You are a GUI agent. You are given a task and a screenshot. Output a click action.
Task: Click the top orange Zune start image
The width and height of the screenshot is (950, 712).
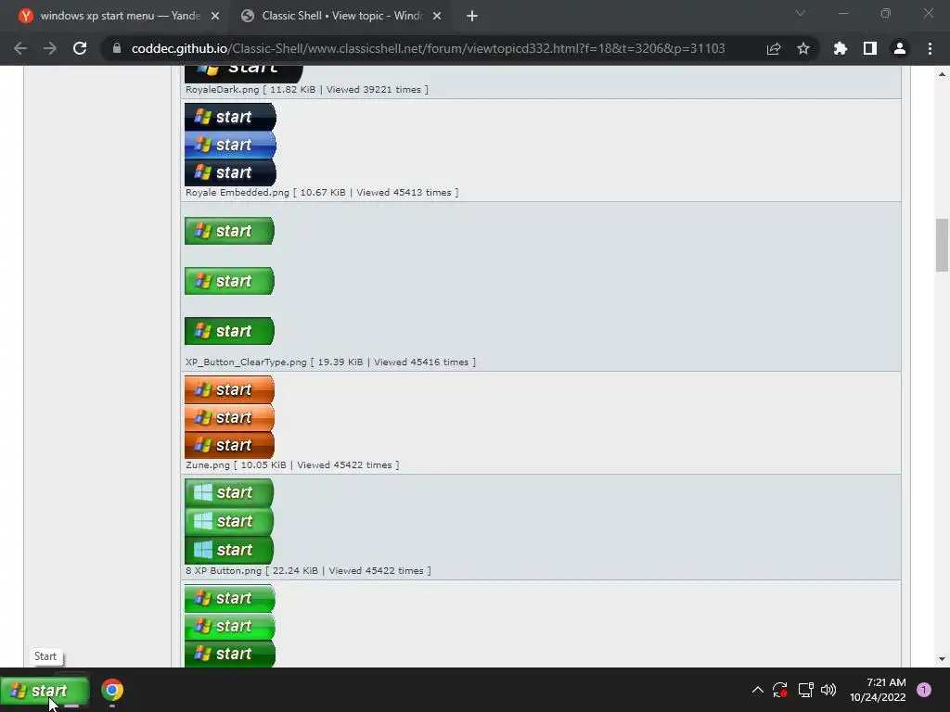230,389
